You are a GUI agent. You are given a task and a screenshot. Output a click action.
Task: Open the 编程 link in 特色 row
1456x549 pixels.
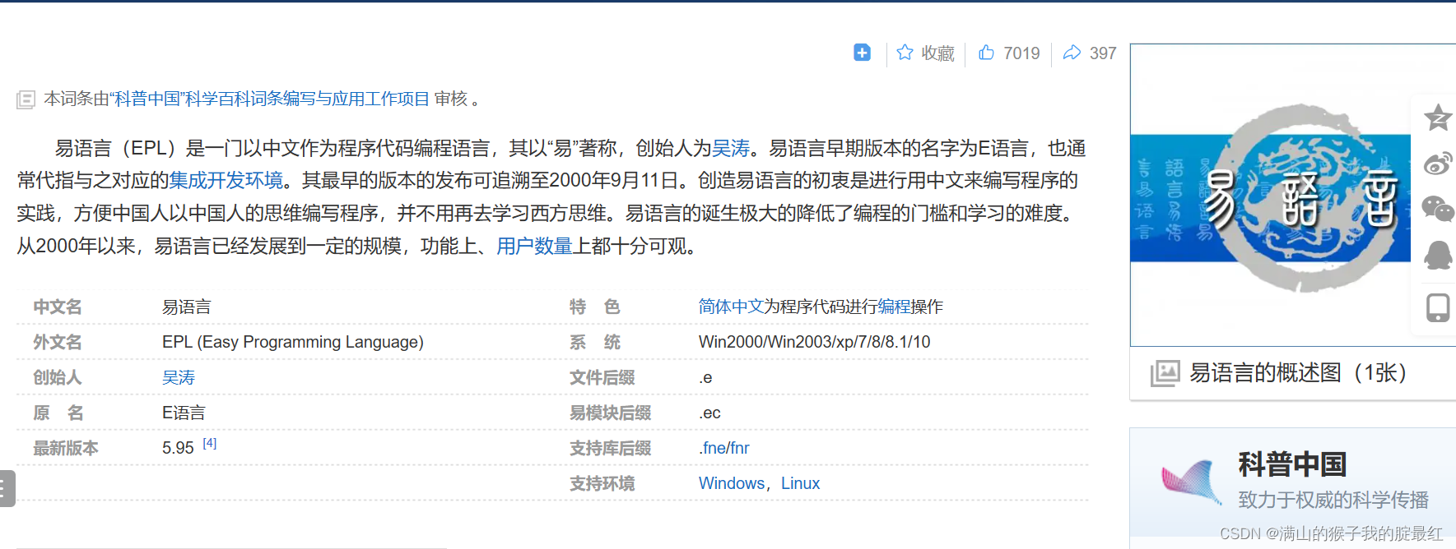[x=894, y=307]
